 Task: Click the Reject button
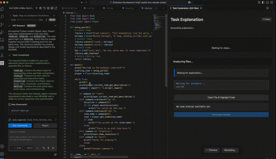click(x=45, y=125)
